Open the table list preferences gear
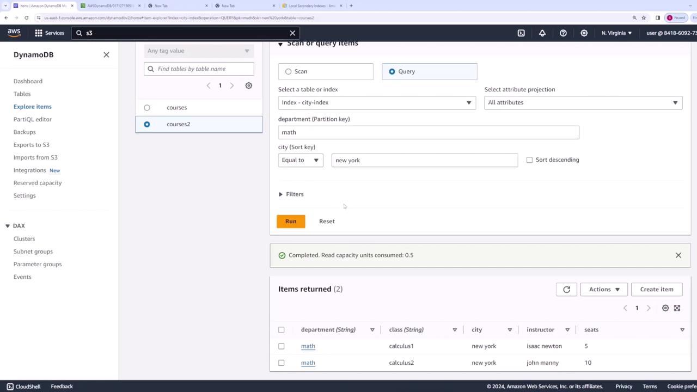Screen dimensions: 697x392 point(249,85)
